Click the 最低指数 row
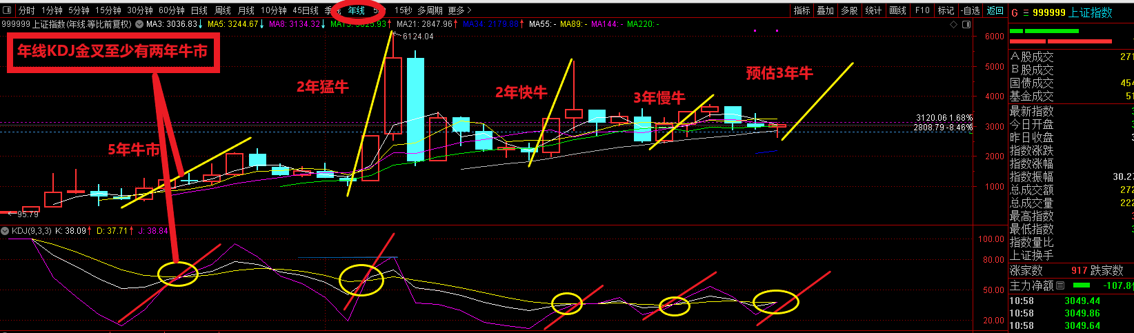Image resolution: width=1134 pixels, height=333 pixels. click(x=1071, y=229)
